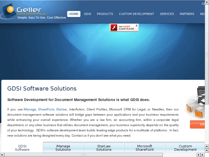The image size is (209, 157).
Task: Click the 'Simple. Easy To Use. Cost Effective' tagline
Action: click(42, 18)
